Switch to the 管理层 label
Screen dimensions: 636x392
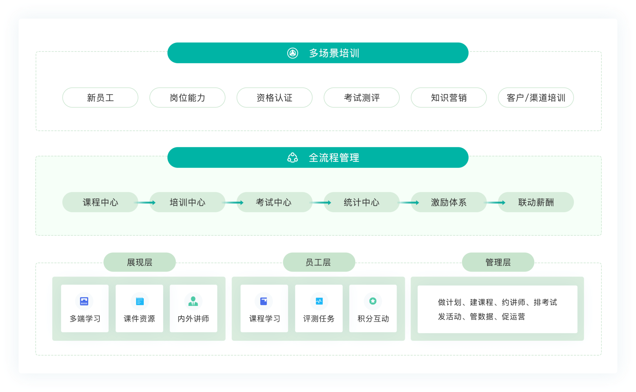coord(498,262)
